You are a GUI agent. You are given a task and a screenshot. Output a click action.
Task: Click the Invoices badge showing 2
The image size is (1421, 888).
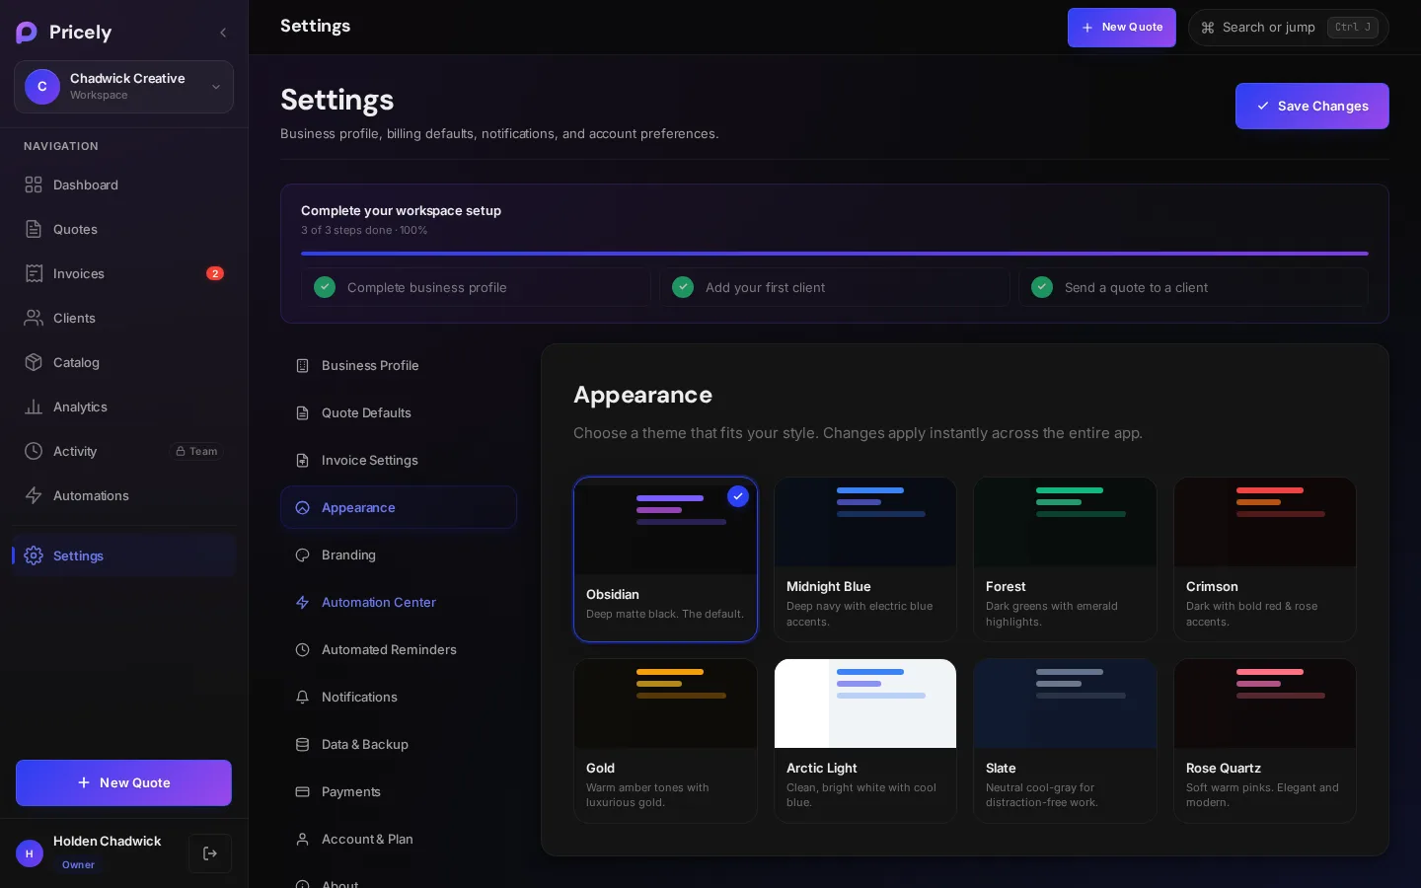pos(215,273)
